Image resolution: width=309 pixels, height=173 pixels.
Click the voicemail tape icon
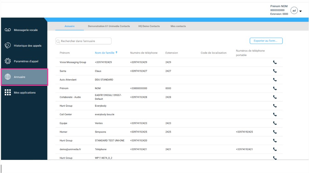tap(8, 30)
